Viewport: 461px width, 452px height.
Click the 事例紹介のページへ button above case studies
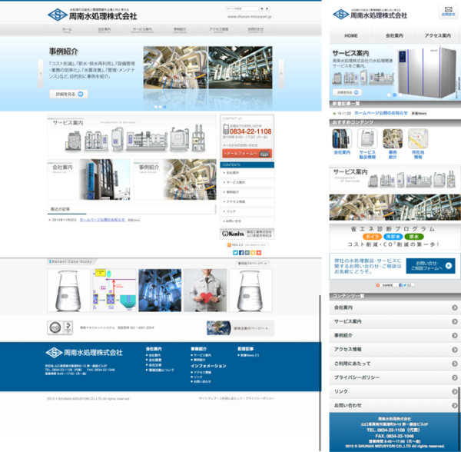coord(252,264)
